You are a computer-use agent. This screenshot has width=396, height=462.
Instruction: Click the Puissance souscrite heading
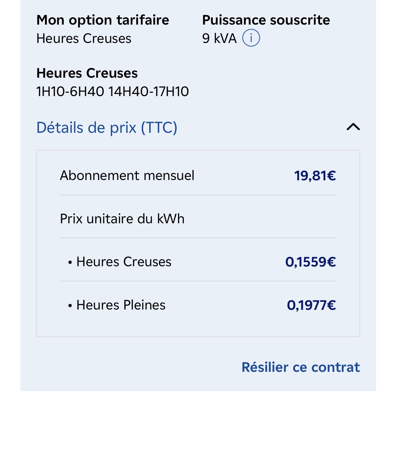tap(266, 20)
